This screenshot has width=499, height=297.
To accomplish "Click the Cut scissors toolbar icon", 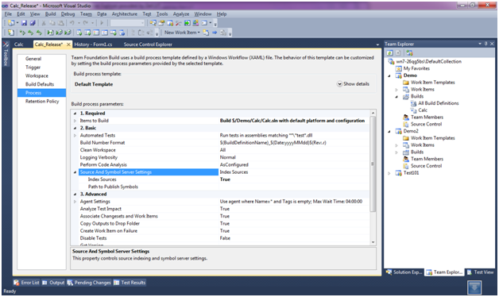I will (44, 23).
